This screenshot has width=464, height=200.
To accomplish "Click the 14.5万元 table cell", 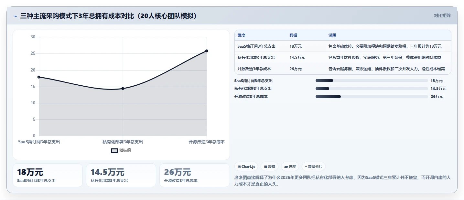I will [297, 58].
